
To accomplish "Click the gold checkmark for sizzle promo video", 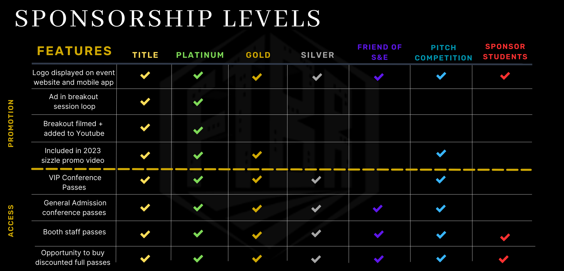I will coord(257,155).
